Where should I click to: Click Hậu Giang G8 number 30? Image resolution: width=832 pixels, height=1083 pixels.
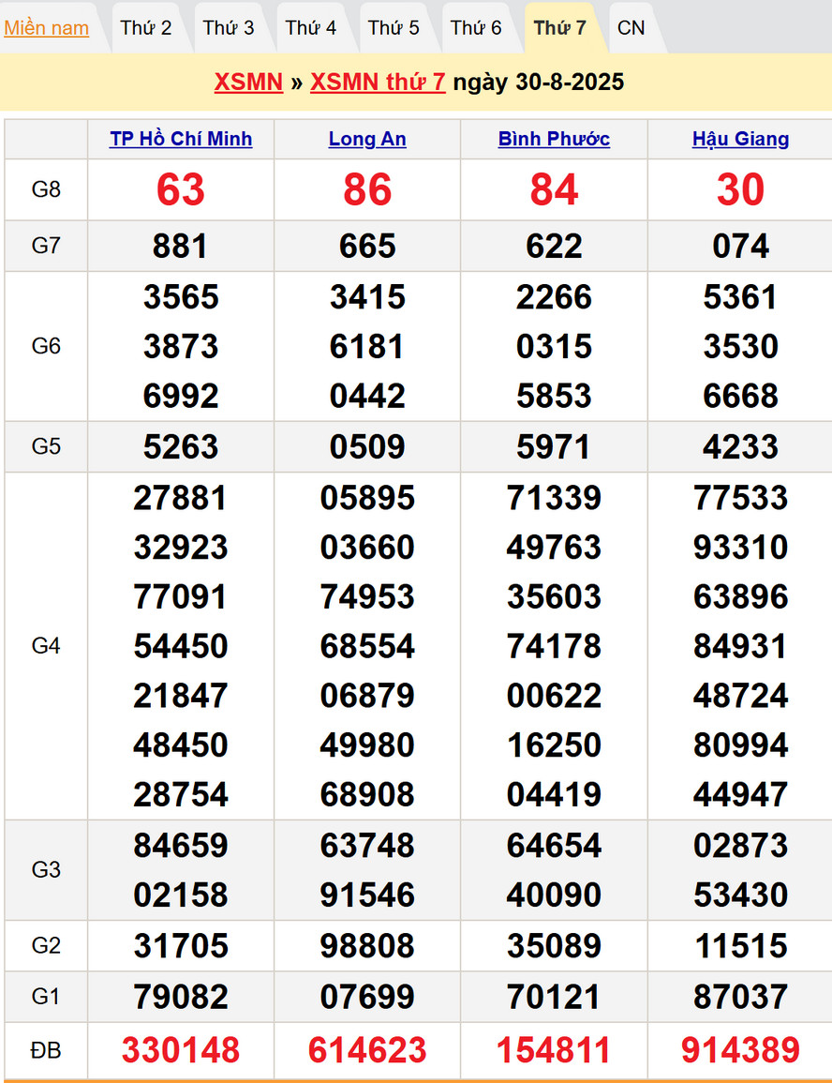pyautogui.click(x=740, y=190)
